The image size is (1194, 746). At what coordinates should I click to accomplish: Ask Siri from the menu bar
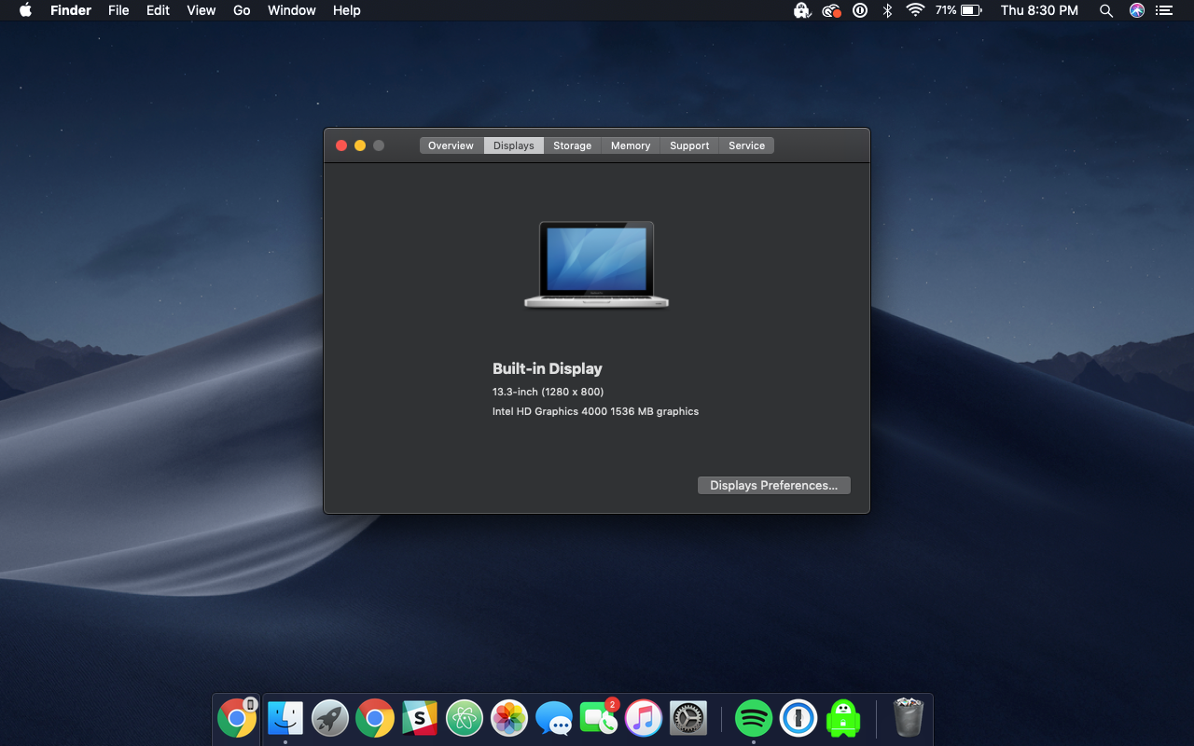coord(1135,10)
